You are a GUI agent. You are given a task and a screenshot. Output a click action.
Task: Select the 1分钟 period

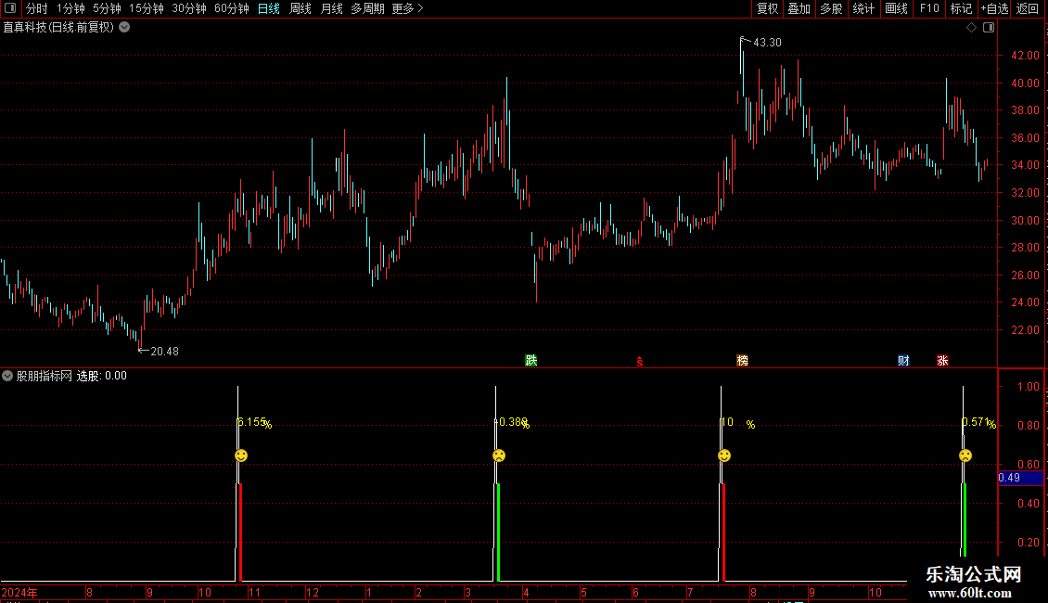coord(70,8)
